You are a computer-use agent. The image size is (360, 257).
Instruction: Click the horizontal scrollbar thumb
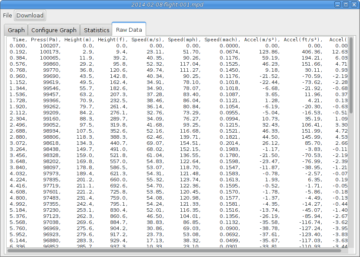[x=174, y=250]
